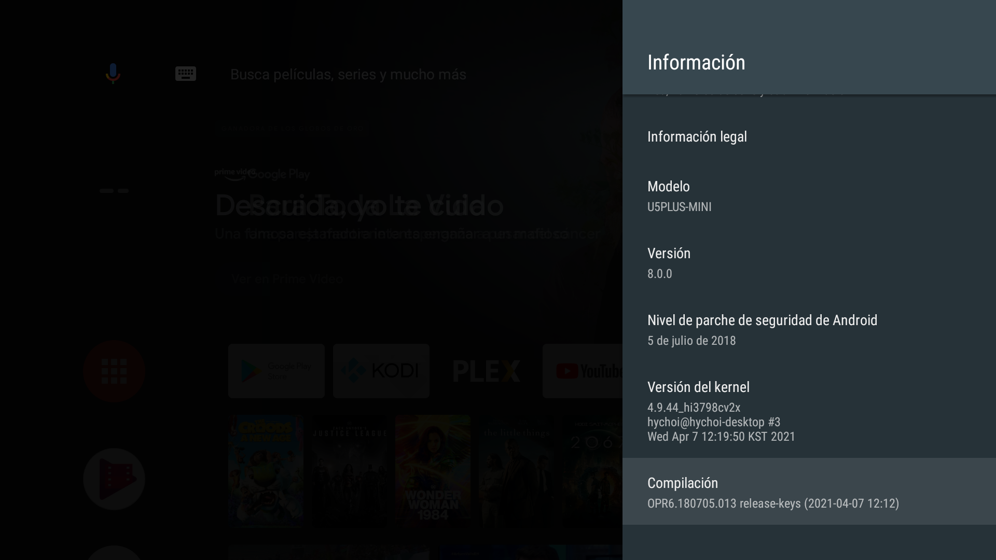Launch the KODI app tile
The image size is (996, 560).
pos(381,371)
